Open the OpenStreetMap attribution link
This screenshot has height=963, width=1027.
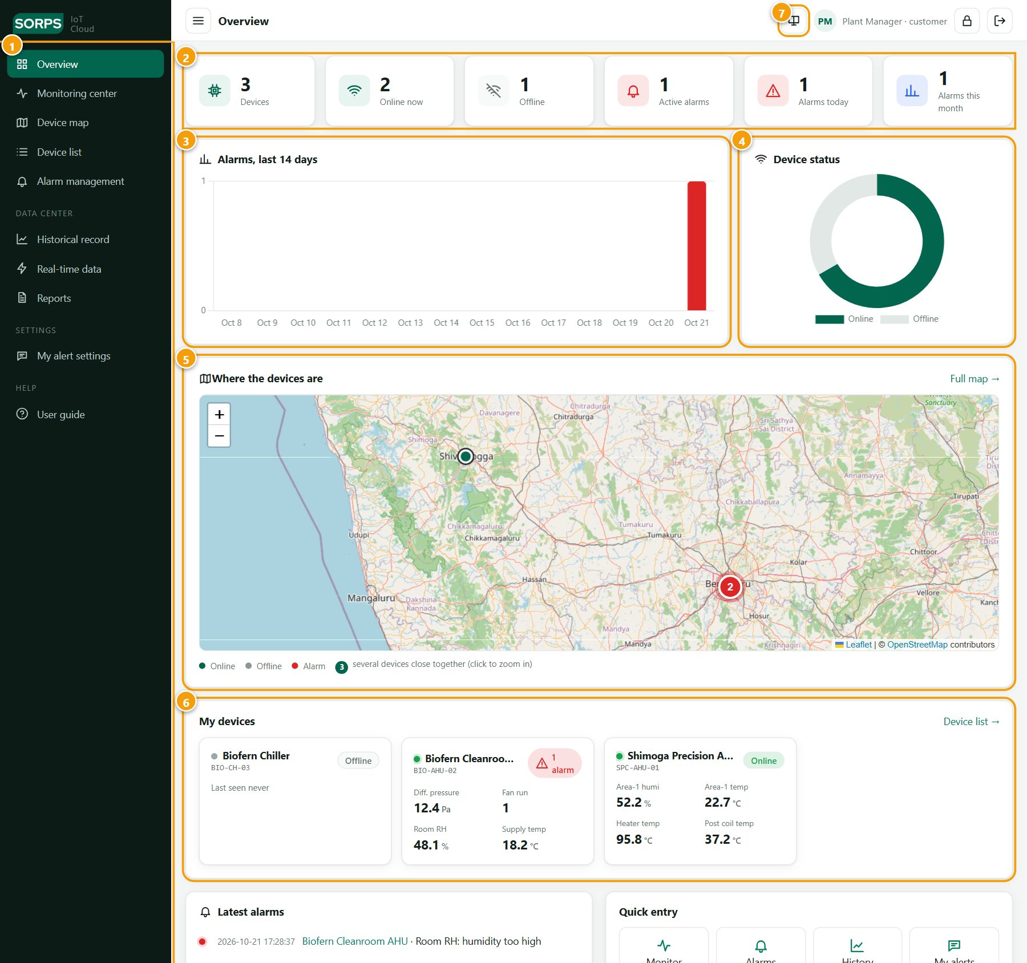click(917, 645)
